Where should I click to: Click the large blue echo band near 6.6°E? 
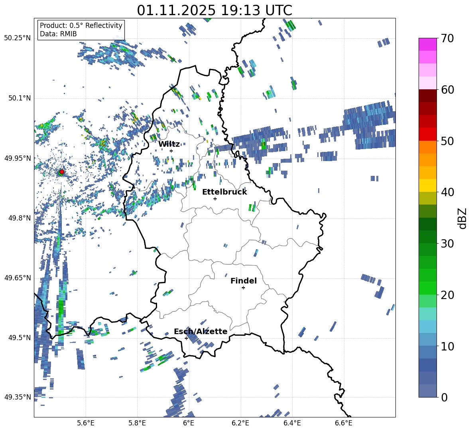click(370, 126)
